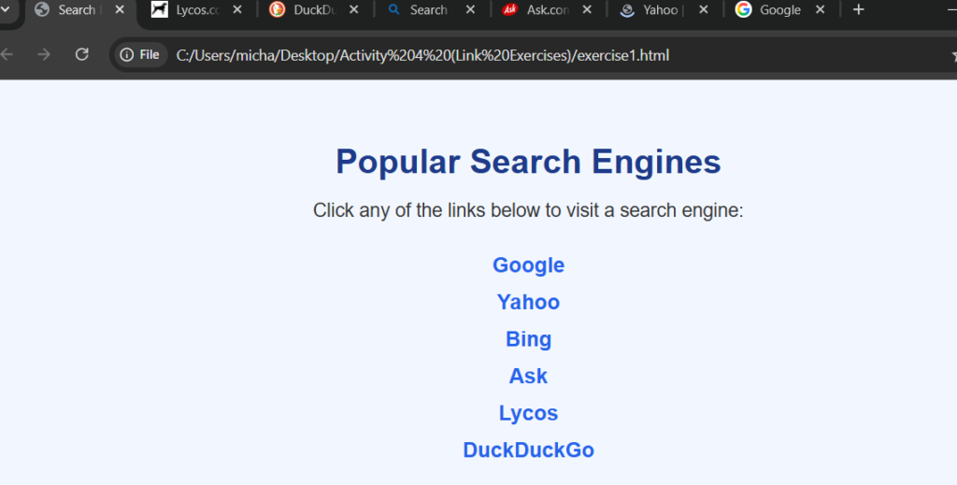Close the Lycos tab
Viewport: 957px width, 485px height.
click(x=237, y=10)
